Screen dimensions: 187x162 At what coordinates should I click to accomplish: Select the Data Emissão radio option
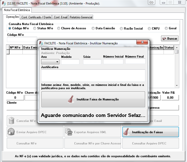click(x=93, y=28)
